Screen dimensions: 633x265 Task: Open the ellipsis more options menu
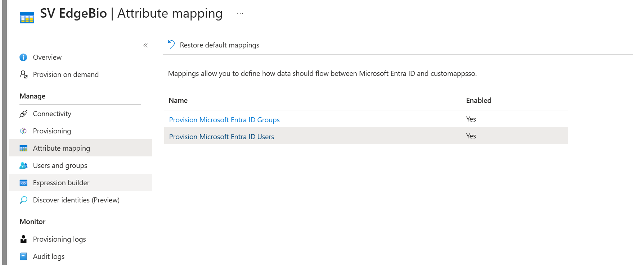(x=240, y=13)
